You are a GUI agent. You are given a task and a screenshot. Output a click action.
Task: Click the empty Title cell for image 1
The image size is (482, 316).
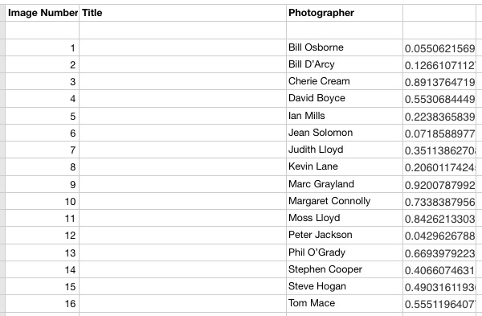pyautogui.click(x=182, y=47)
